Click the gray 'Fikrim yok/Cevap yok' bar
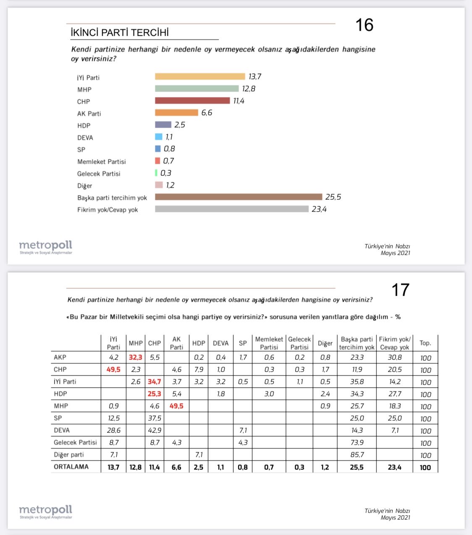 (231, 209)
